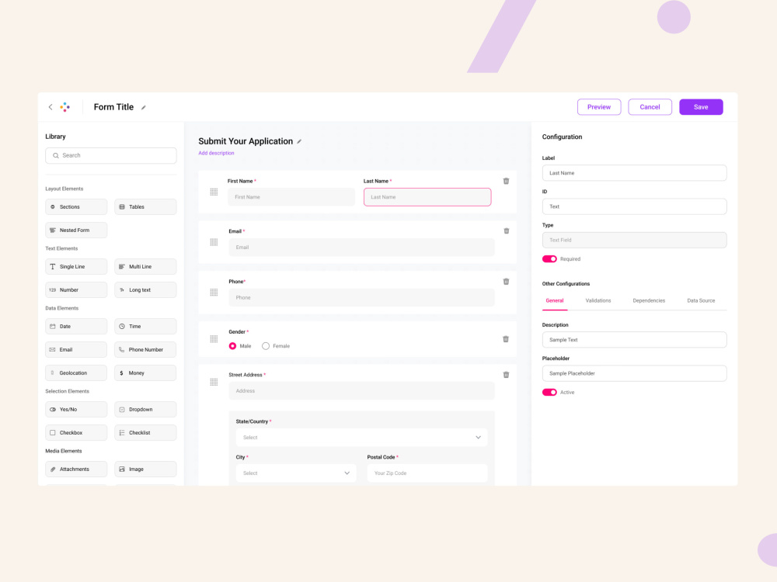Image resolution: width=777 pixels, height=582 pixels.
Task: Select the Female radio option
Action: [266, 346]
